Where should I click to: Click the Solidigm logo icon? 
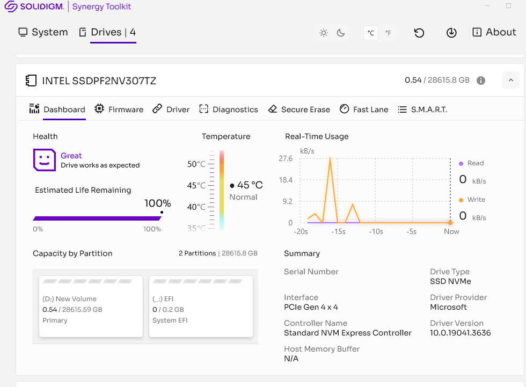coord(11,6)
